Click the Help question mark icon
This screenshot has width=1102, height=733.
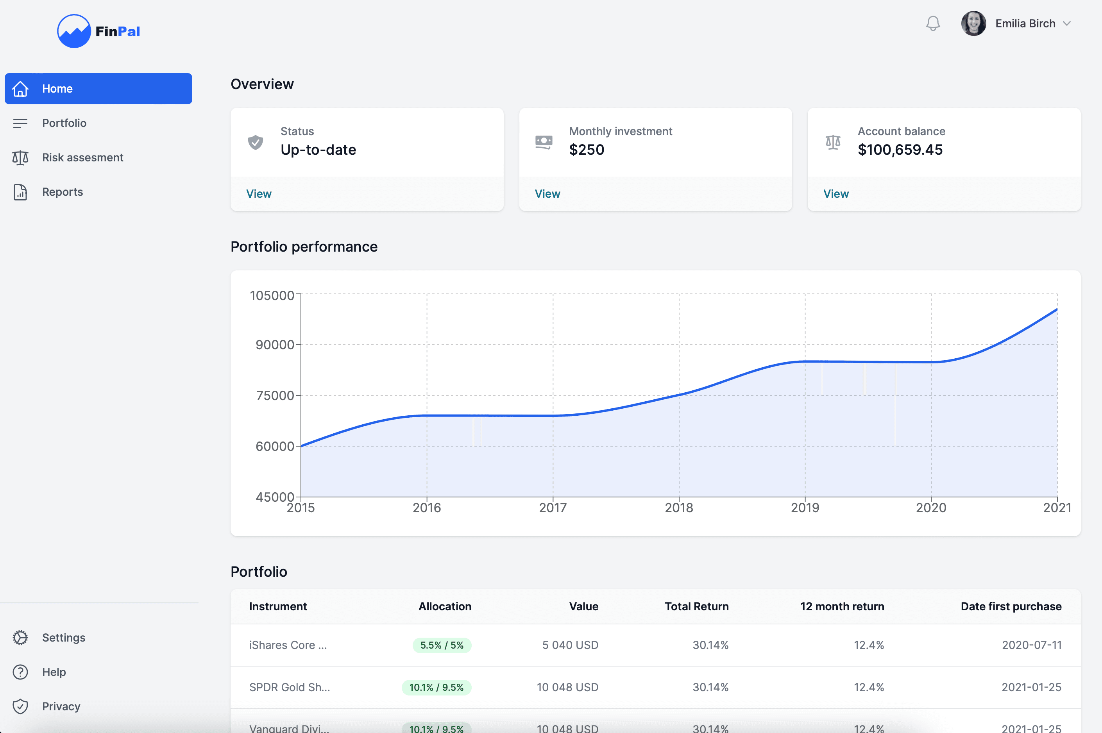[x=20, y=672]
